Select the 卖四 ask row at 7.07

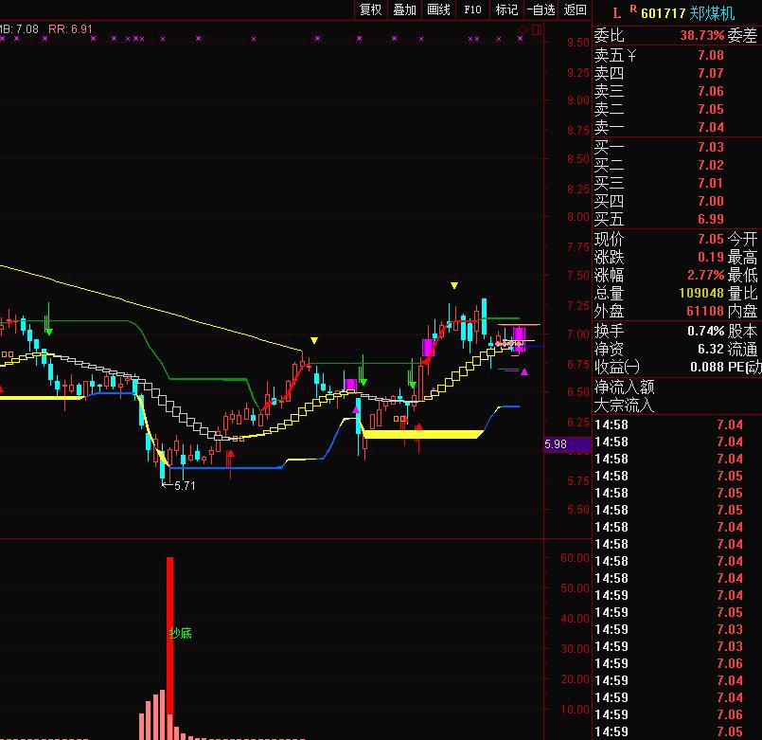(x=677, y=74)
